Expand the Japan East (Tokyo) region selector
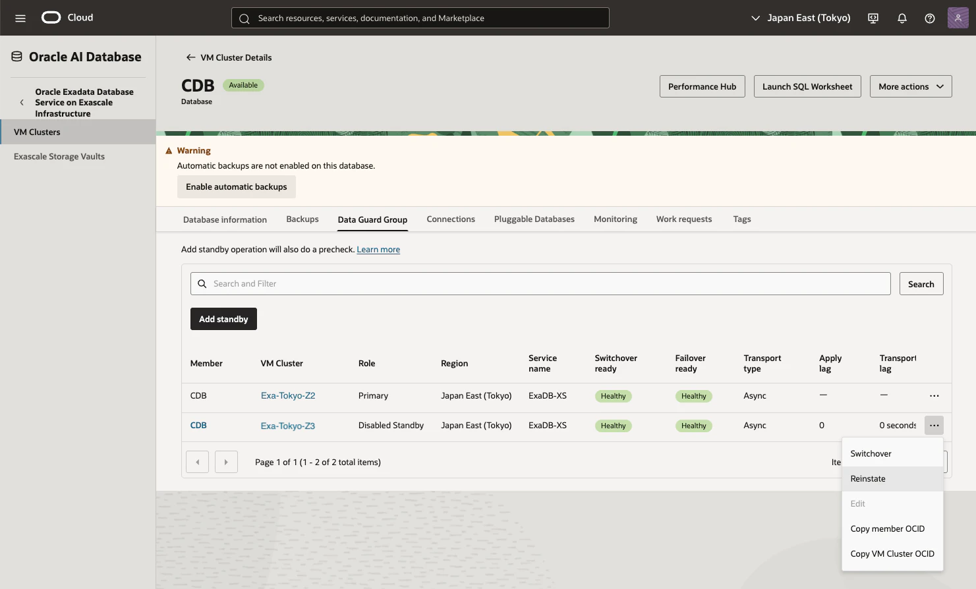 801,18
